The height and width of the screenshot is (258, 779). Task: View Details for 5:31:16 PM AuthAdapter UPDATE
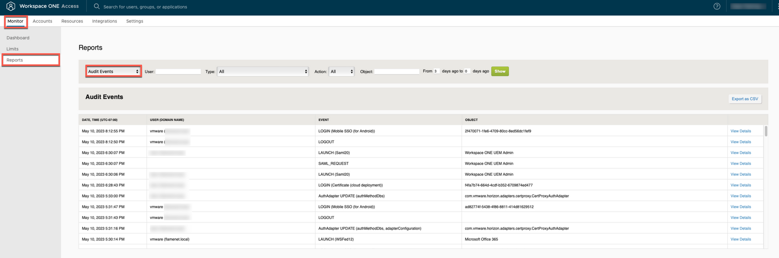click(741, 228)
